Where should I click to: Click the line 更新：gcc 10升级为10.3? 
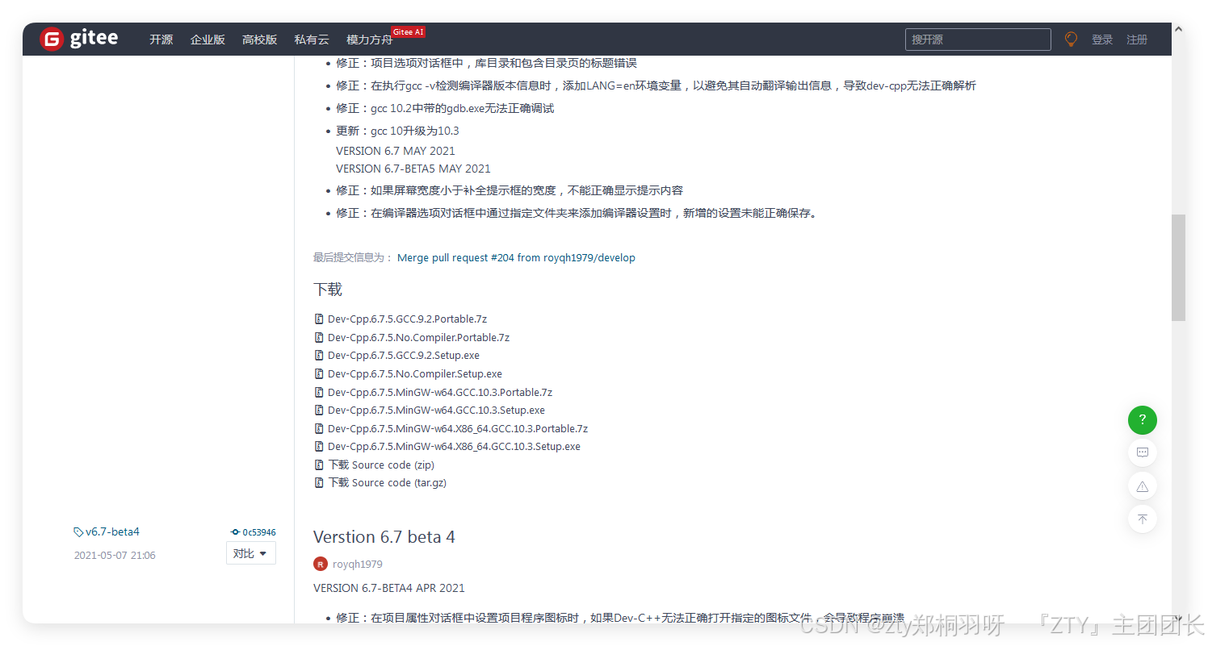pos(397,131)
